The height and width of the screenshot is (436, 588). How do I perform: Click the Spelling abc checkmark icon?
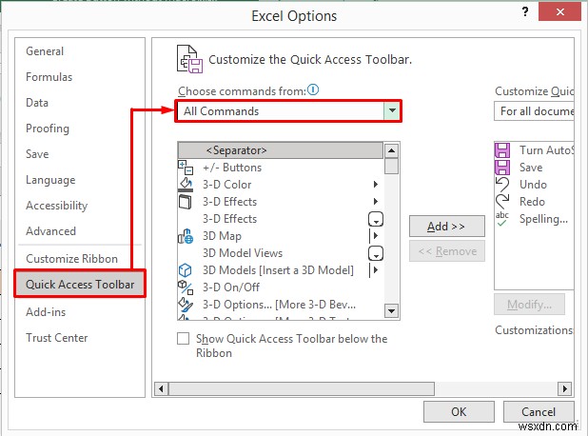point(502,219)
